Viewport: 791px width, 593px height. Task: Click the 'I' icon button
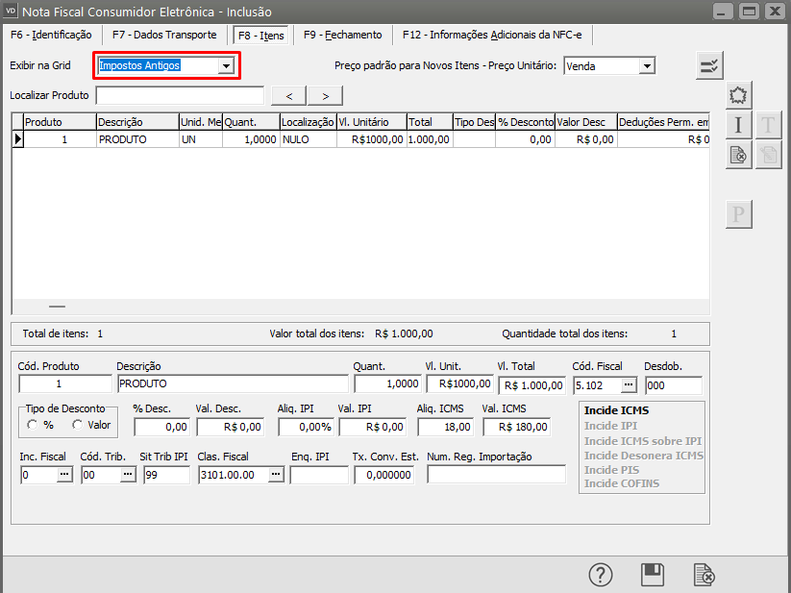(x=738, y=125)
